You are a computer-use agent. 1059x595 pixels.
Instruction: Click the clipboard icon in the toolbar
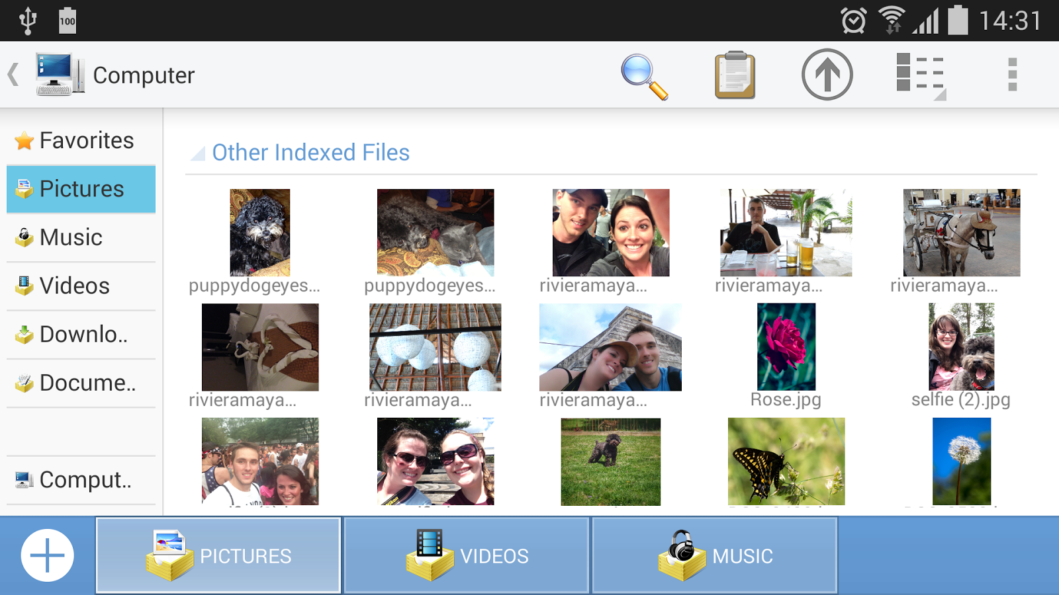pos(735,74)
